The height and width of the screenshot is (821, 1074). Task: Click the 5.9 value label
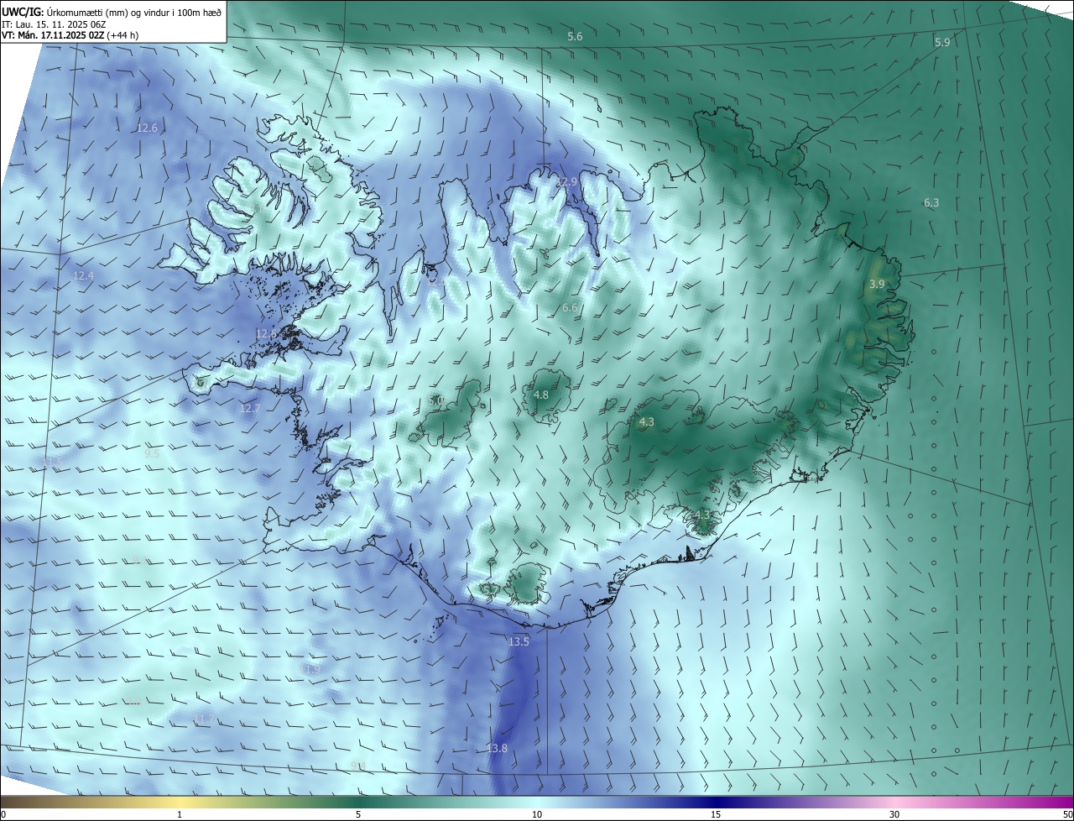coord(942,42)
